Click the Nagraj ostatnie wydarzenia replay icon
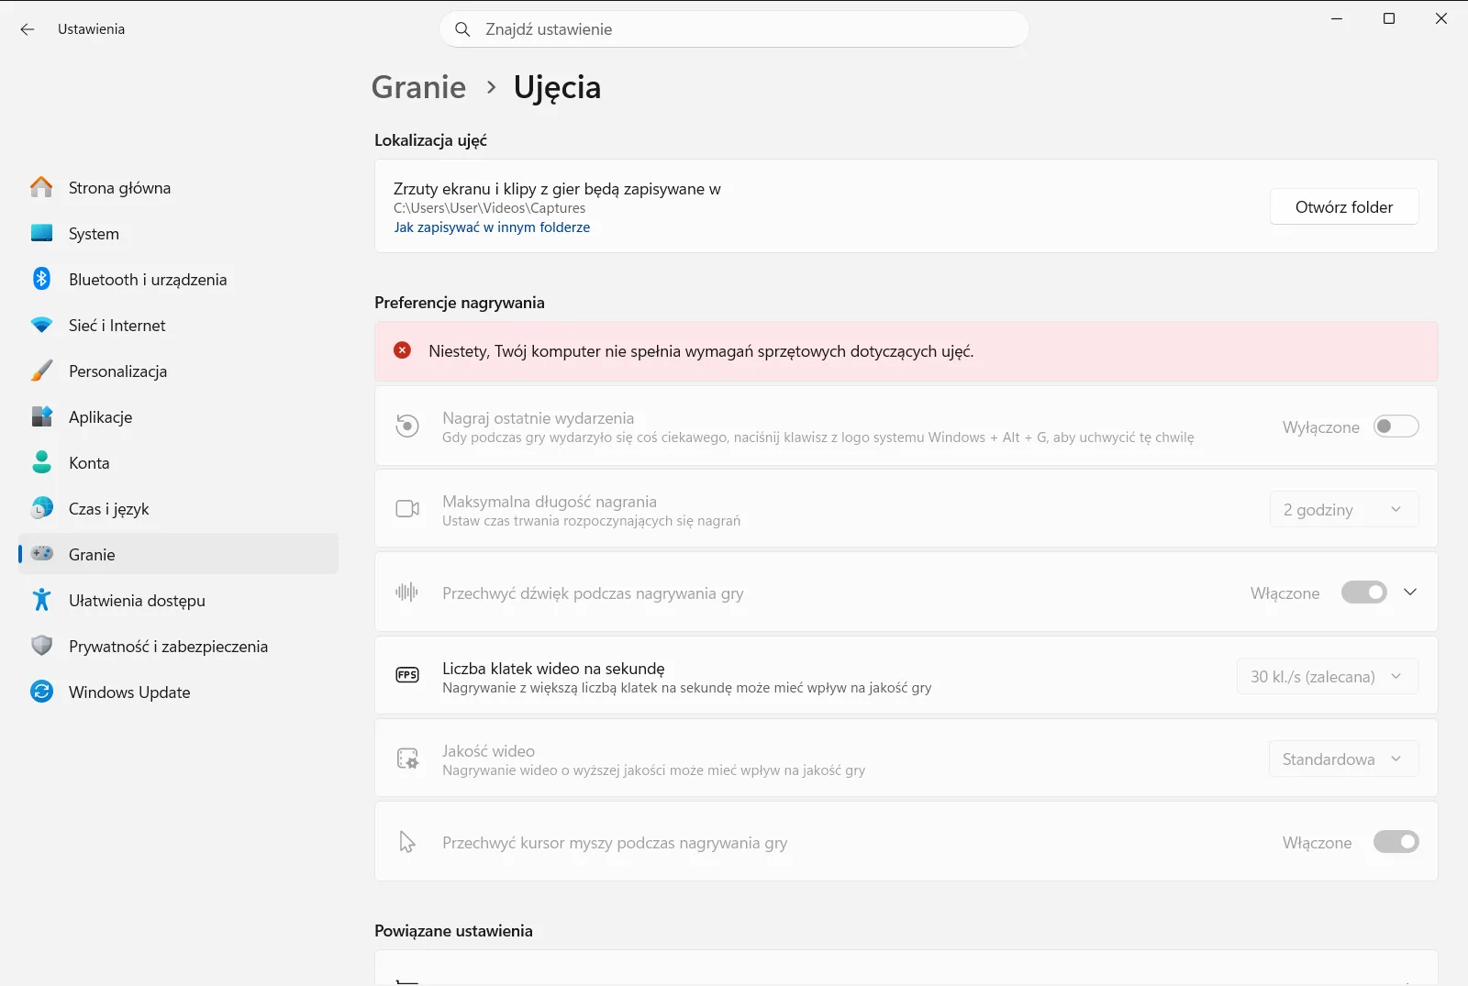Image resolution: width=1468 pixels, height=986 pixels. coord(407,426)
